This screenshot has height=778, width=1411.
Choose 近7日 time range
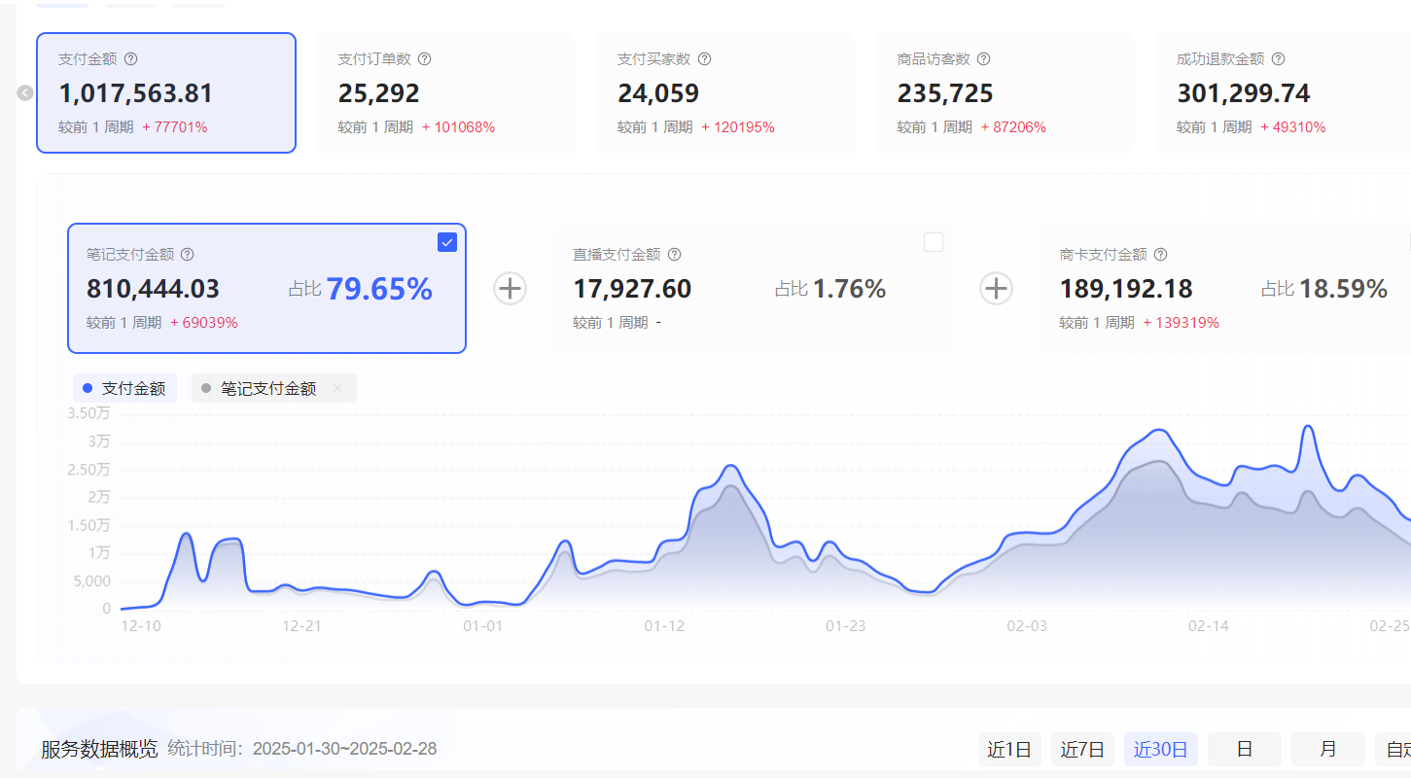point(1082,749)
